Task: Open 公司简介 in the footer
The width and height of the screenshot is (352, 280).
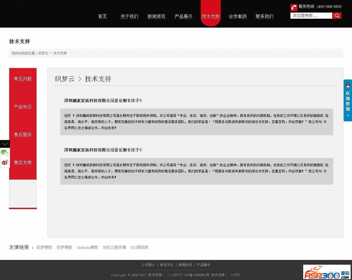Action: pyautogui.click(x=148, y=265)
